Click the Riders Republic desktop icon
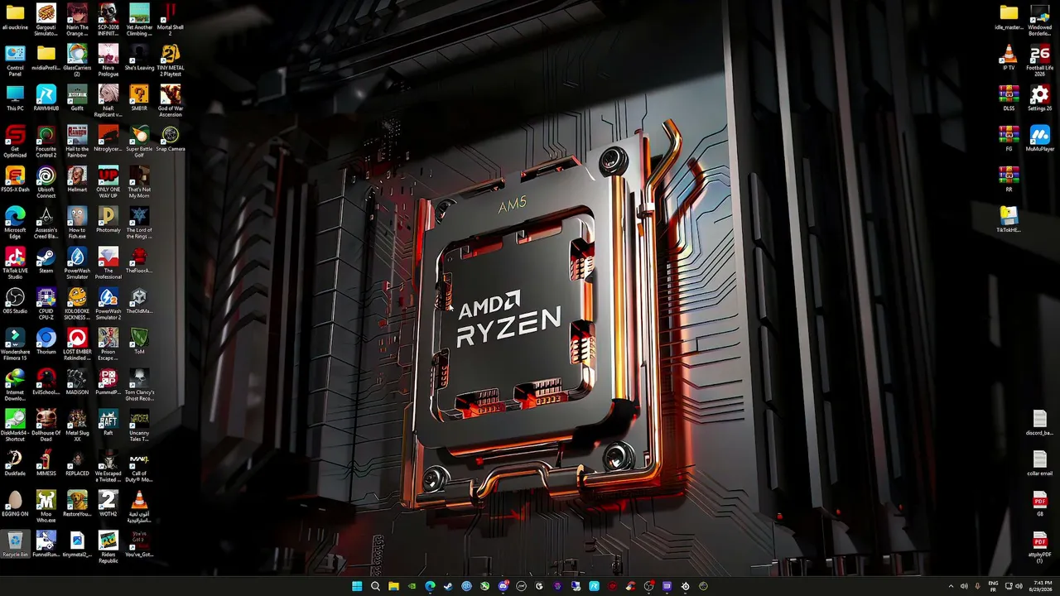1060x596 pixels. [108, 546]
